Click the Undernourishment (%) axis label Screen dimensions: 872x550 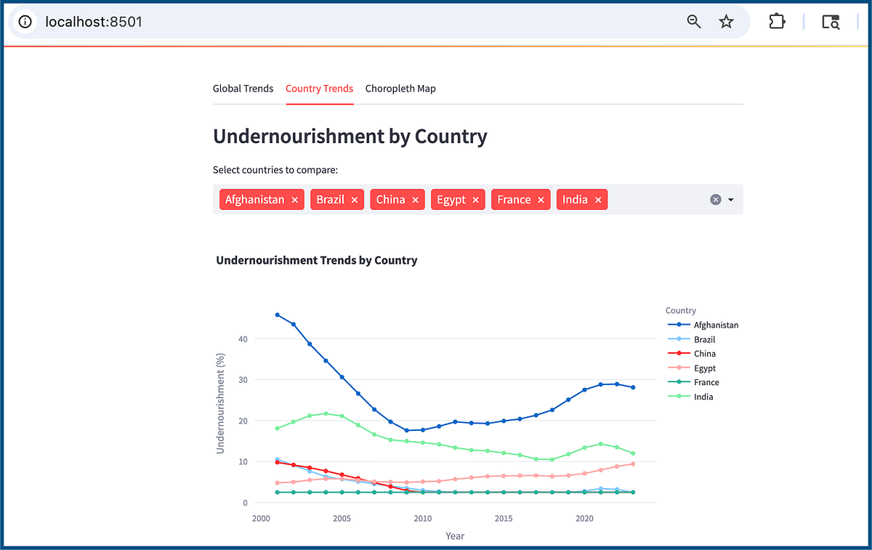(221, 403)
